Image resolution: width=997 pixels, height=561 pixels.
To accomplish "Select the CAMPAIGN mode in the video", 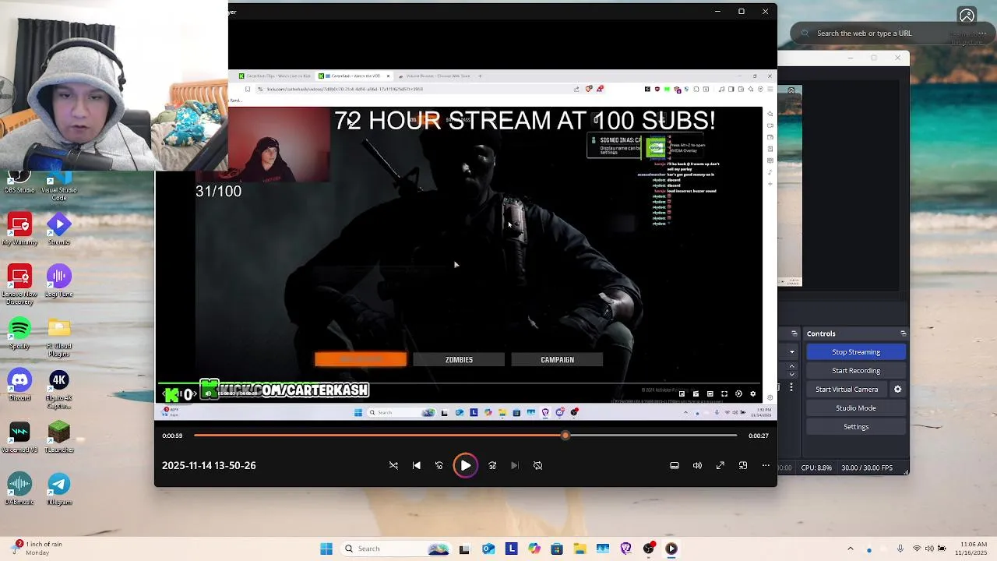I will [x=557, y=360].
